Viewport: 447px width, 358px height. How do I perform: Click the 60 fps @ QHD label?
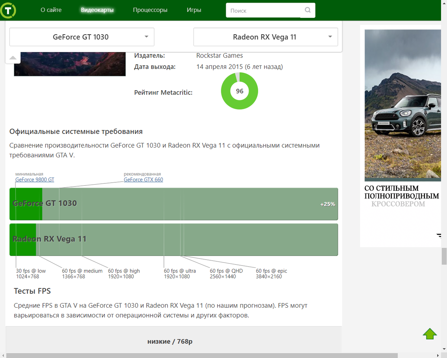pyautogui.click(x=226, y=274)
